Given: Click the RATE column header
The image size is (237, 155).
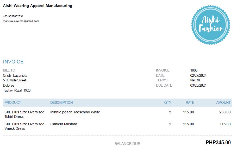Looking at the screenshot, I should coord(190,102).
